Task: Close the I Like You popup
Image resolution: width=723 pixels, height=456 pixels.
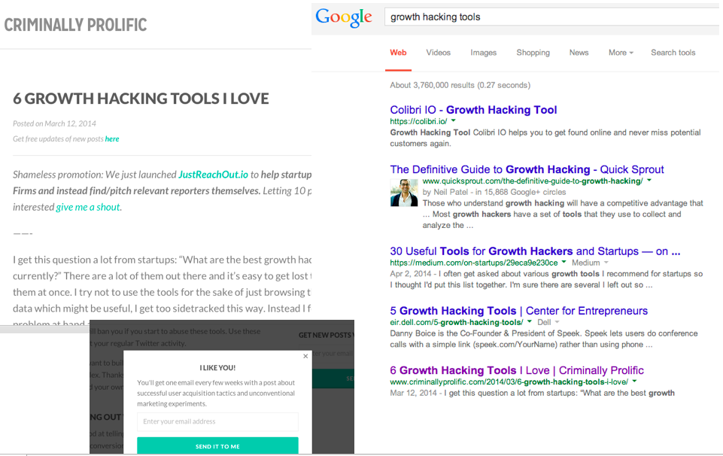Action: 305,357
